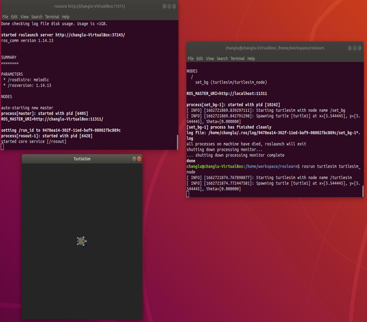Close the roscore terminal window
The width and height of the screenshot is (367, 322).
174,6
